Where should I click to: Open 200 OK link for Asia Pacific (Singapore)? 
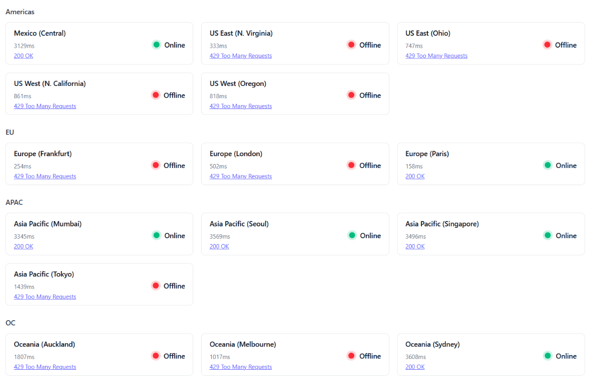tap(415, 247)
